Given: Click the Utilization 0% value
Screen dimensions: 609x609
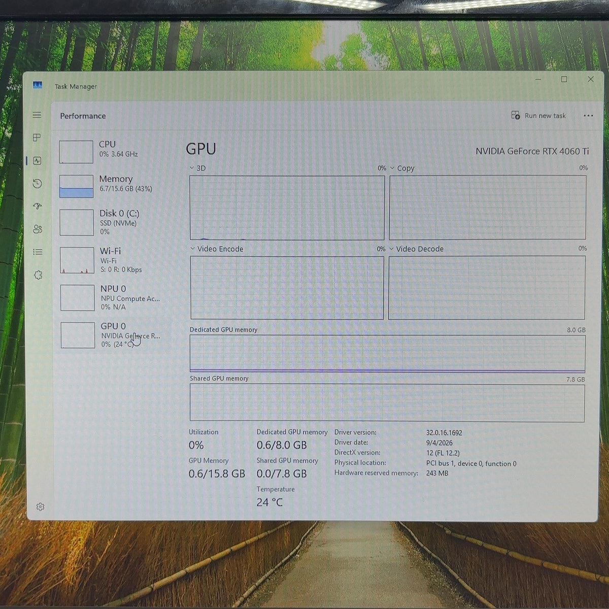Looking at the screenshot, I should [196, 445].
